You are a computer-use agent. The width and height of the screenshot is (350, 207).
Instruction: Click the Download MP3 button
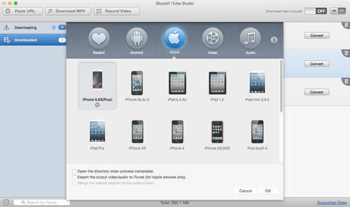click(68, 11)
